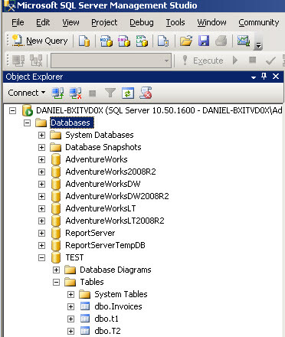Open the Project menu
Screen dimensions: 285x337
[x=104, y=22]
